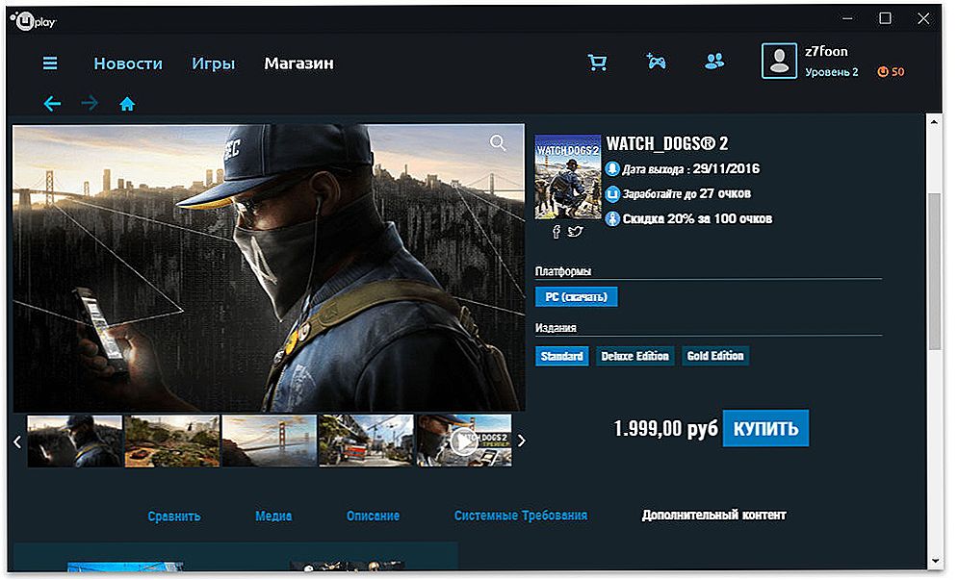
Task: Select the Gold Edition
Action: point(715,356)
